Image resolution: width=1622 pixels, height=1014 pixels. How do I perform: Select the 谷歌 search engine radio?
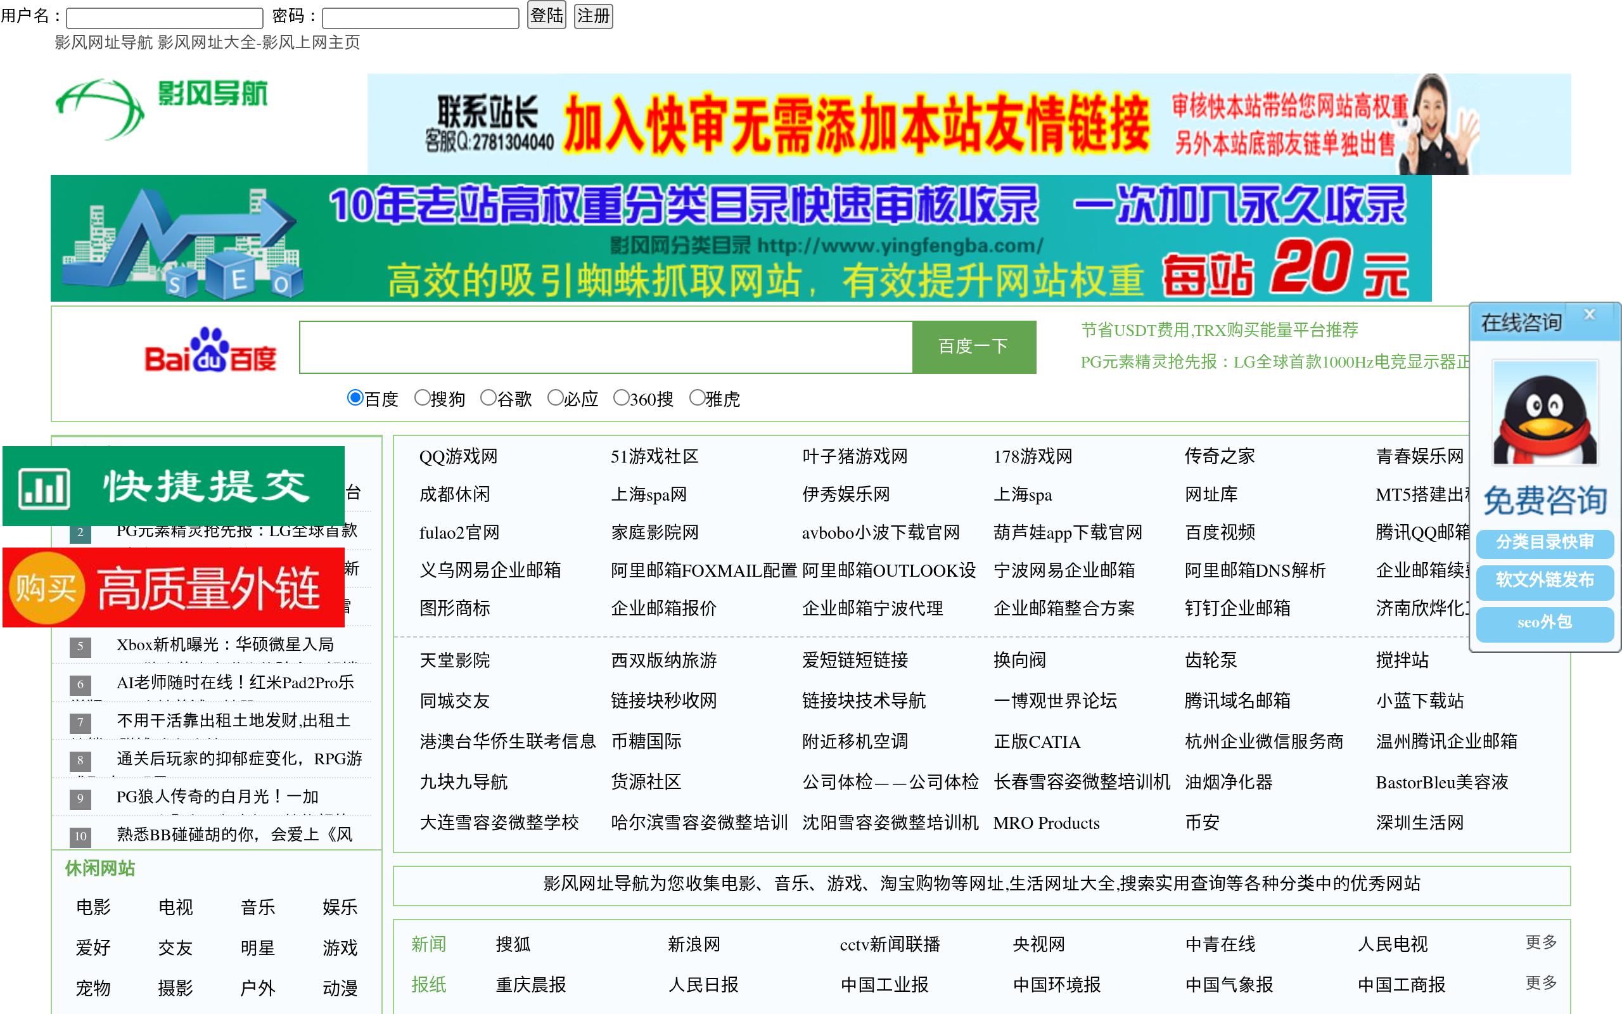(488, 398)
